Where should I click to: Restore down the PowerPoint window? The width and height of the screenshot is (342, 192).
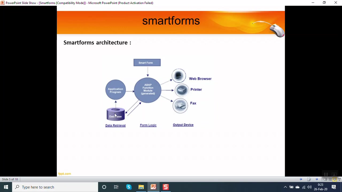(324, 3)
